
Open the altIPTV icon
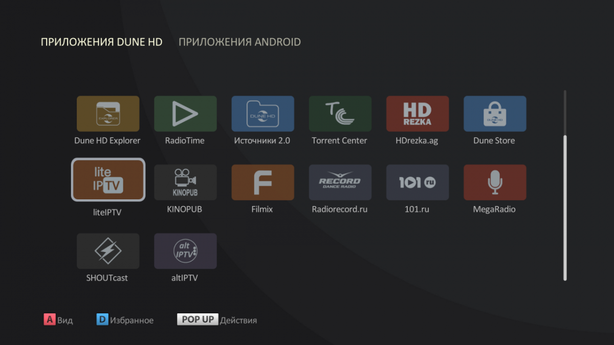click(x=185, y=251)
